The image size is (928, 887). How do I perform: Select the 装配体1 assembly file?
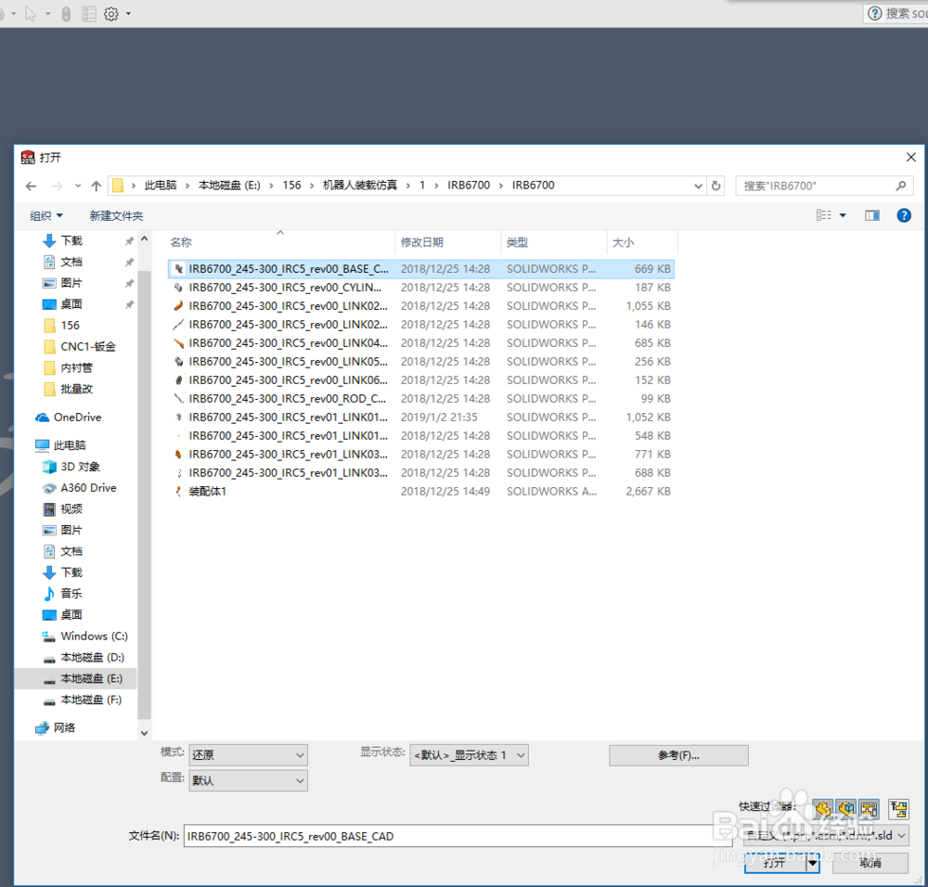coord(421,491)
